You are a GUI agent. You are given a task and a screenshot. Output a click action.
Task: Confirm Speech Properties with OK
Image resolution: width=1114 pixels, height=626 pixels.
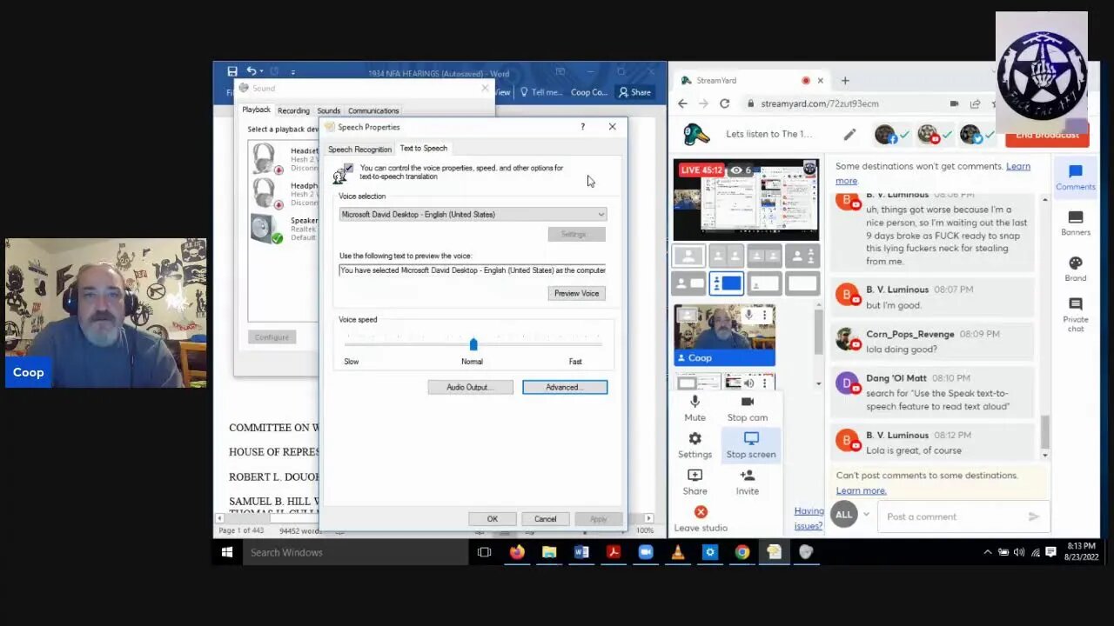[493, 519]
